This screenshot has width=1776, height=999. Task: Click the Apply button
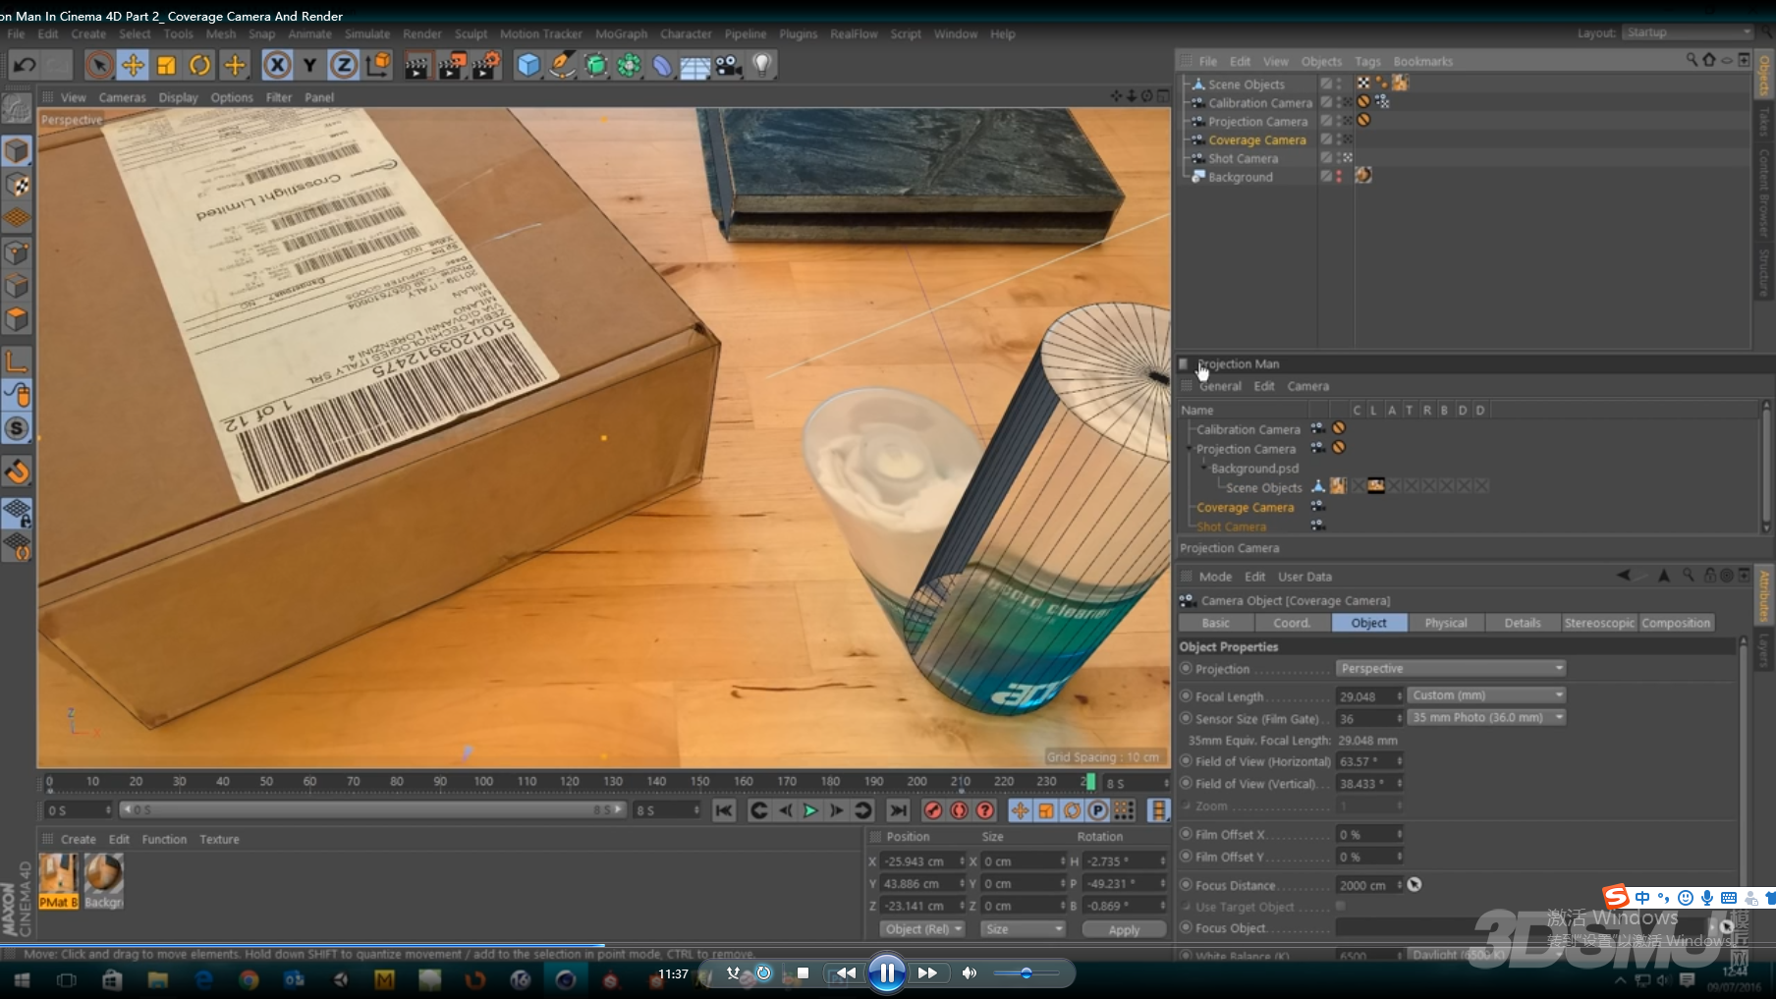coord(1124,929)
